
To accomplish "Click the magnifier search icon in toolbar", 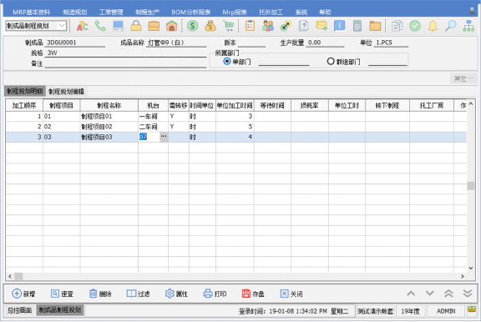I will pos(451,25).
